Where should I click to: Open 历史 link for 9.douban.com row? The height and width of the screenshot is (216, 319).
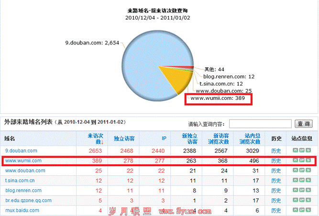tap(276, 151)
